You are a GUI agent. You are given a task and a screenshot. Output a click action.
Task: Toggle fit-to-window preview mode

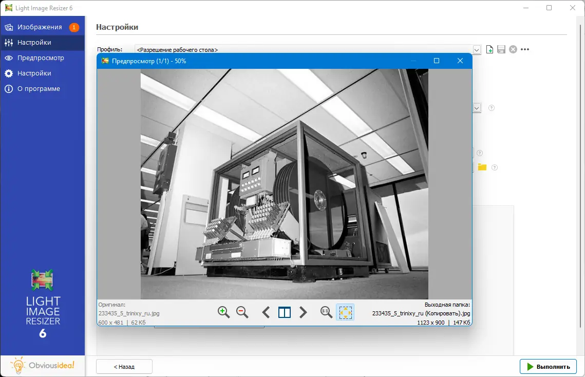coord(345,312)
